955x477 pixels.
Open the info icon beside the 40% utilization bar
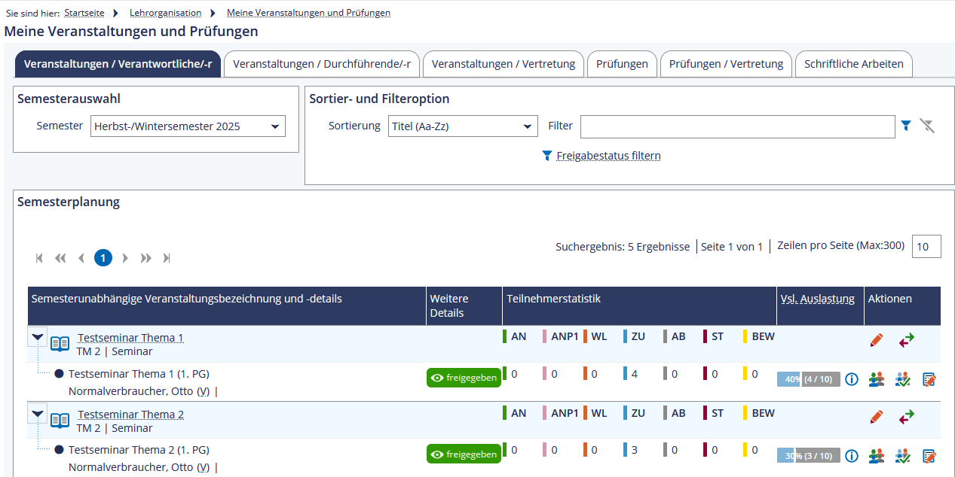852,379
